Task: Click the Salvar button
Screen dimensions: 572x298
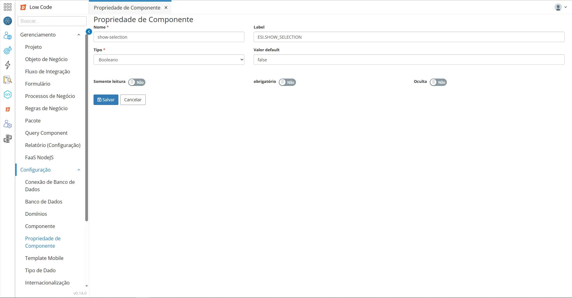Action: (106, 100)
